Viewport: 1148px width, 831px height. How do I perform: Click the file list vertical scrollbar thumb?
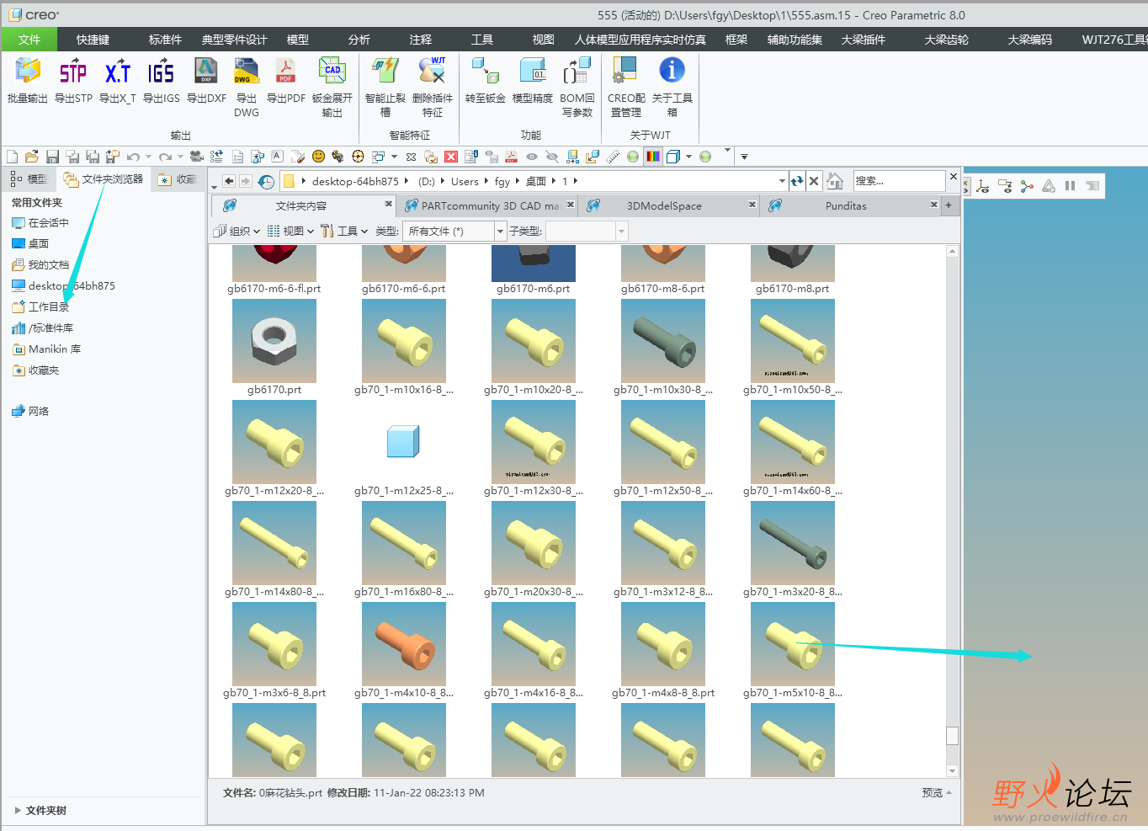point(952,736)
